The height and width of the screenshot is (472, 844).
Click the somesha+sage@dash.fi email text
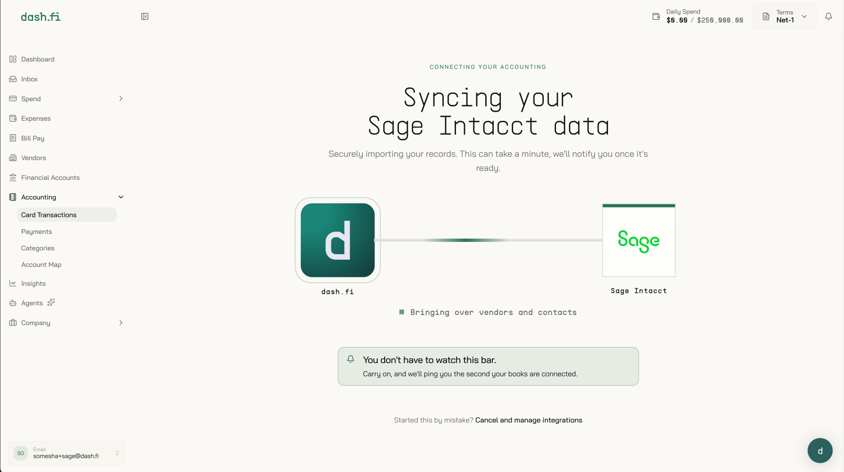66,456
